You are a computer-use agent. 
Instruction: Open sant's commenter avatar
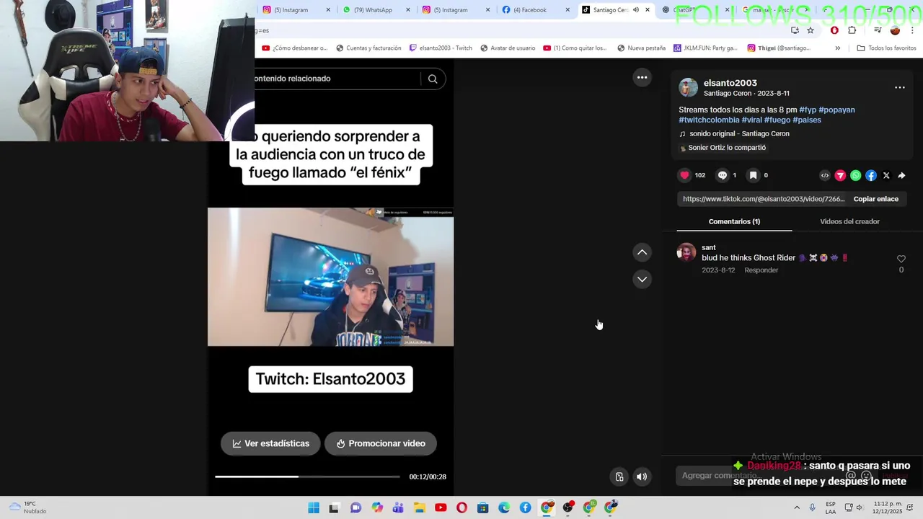point(686,252)
